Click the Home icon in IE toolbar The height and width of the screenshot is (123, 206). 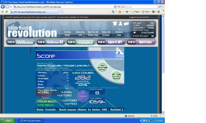[113, 12]
